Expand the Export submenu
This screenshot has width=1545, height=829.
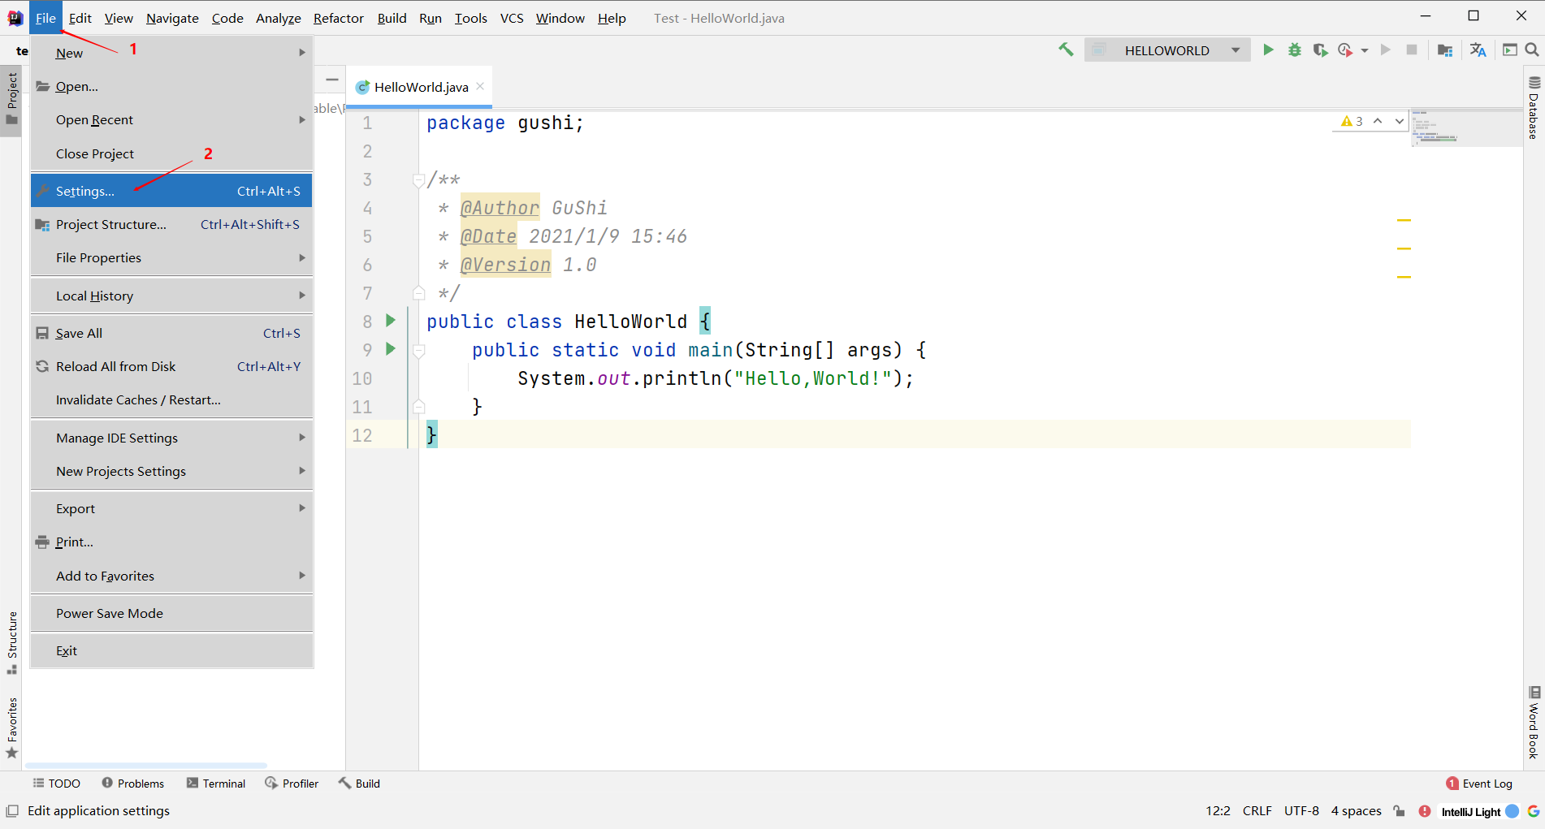click(x=171, y=509)
